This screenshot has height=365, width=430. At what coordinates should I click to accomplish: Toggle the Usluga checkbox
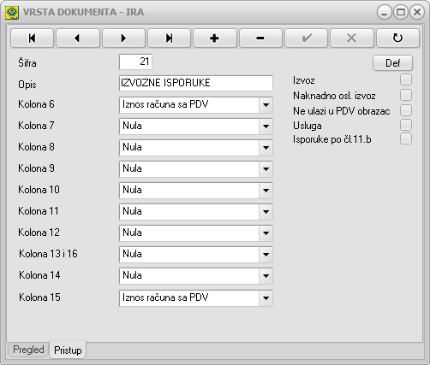pos(406,125)
